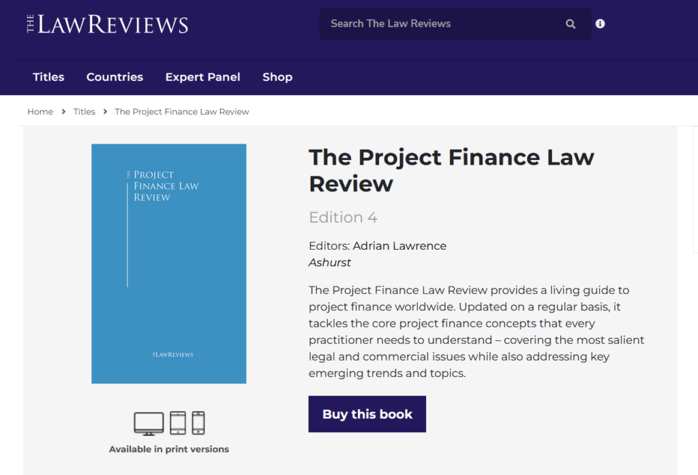Screen dimensions: 698x475
Task: Click the desktop monitor format icon
Action: (149, 423)
